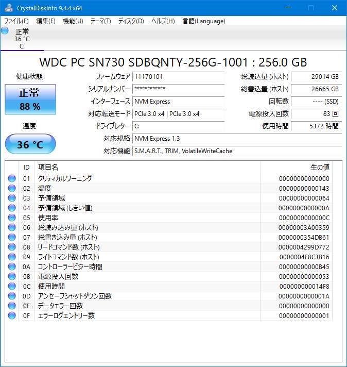Click the 36 °C temperature button
Screen dimensions: 347x367
click(x=30, y=144)
